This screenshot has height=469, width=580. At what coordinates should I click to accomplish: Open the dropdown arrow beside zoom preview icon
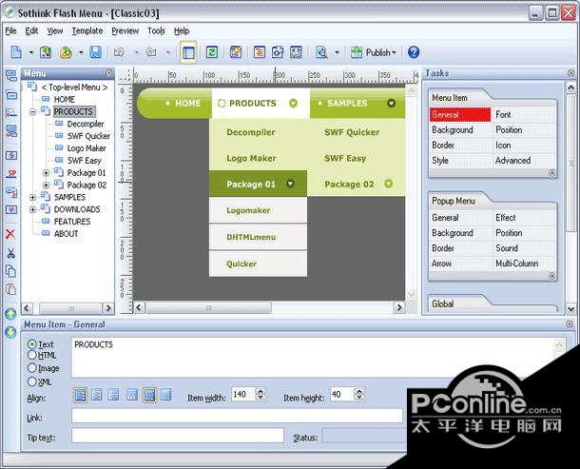pyautogui.click(x=337, y=52)
